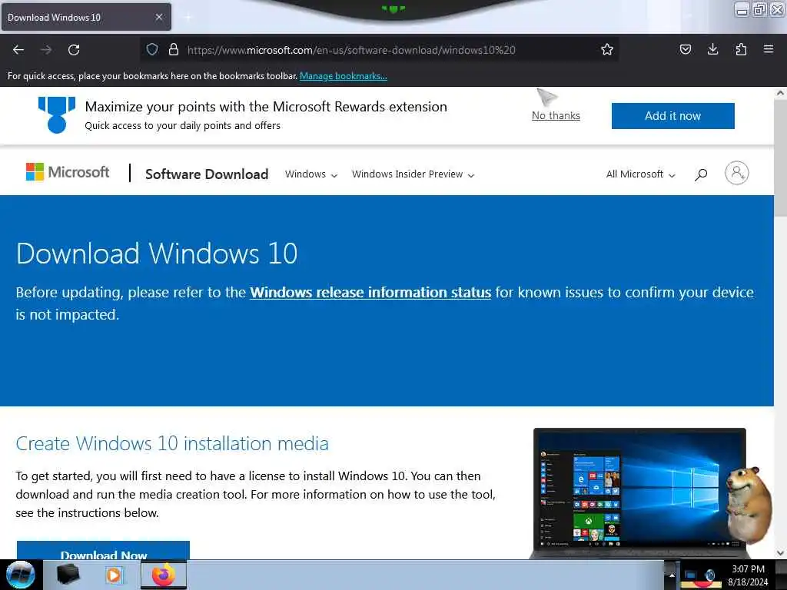Open the black box taskbar application

[x=68, y=575]
